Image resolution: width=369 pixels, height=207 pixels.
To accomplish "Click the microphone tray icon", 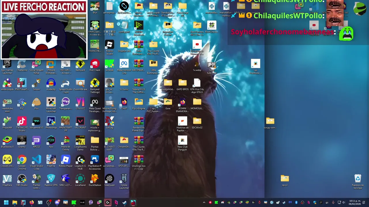I will point(333,202).
